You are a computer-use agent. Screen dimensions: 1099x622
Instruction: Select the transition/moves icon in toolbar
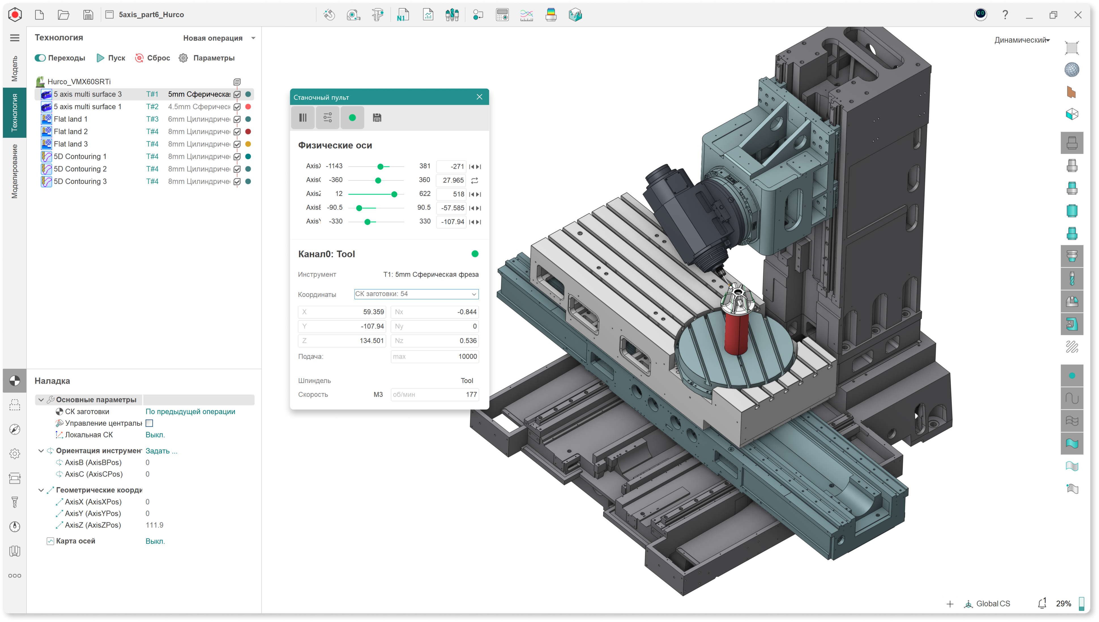point(41,57)
